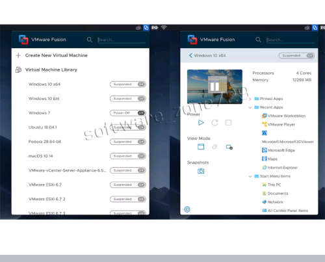325x262 pixels.
Task: Click the All Control Panel Items icon
Action: [x=264, y=211]
